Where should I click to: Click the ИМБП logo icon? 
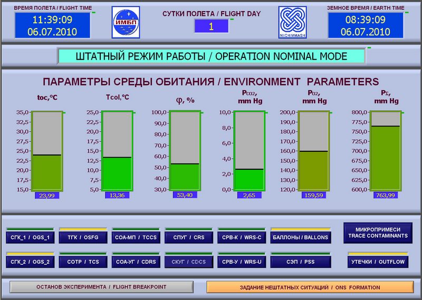pos(126,23)
